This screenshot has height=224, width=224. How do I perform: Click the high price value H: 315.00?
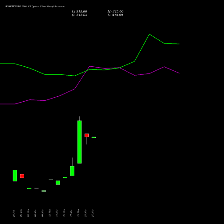pyautogui.click(x=116, y=12)
